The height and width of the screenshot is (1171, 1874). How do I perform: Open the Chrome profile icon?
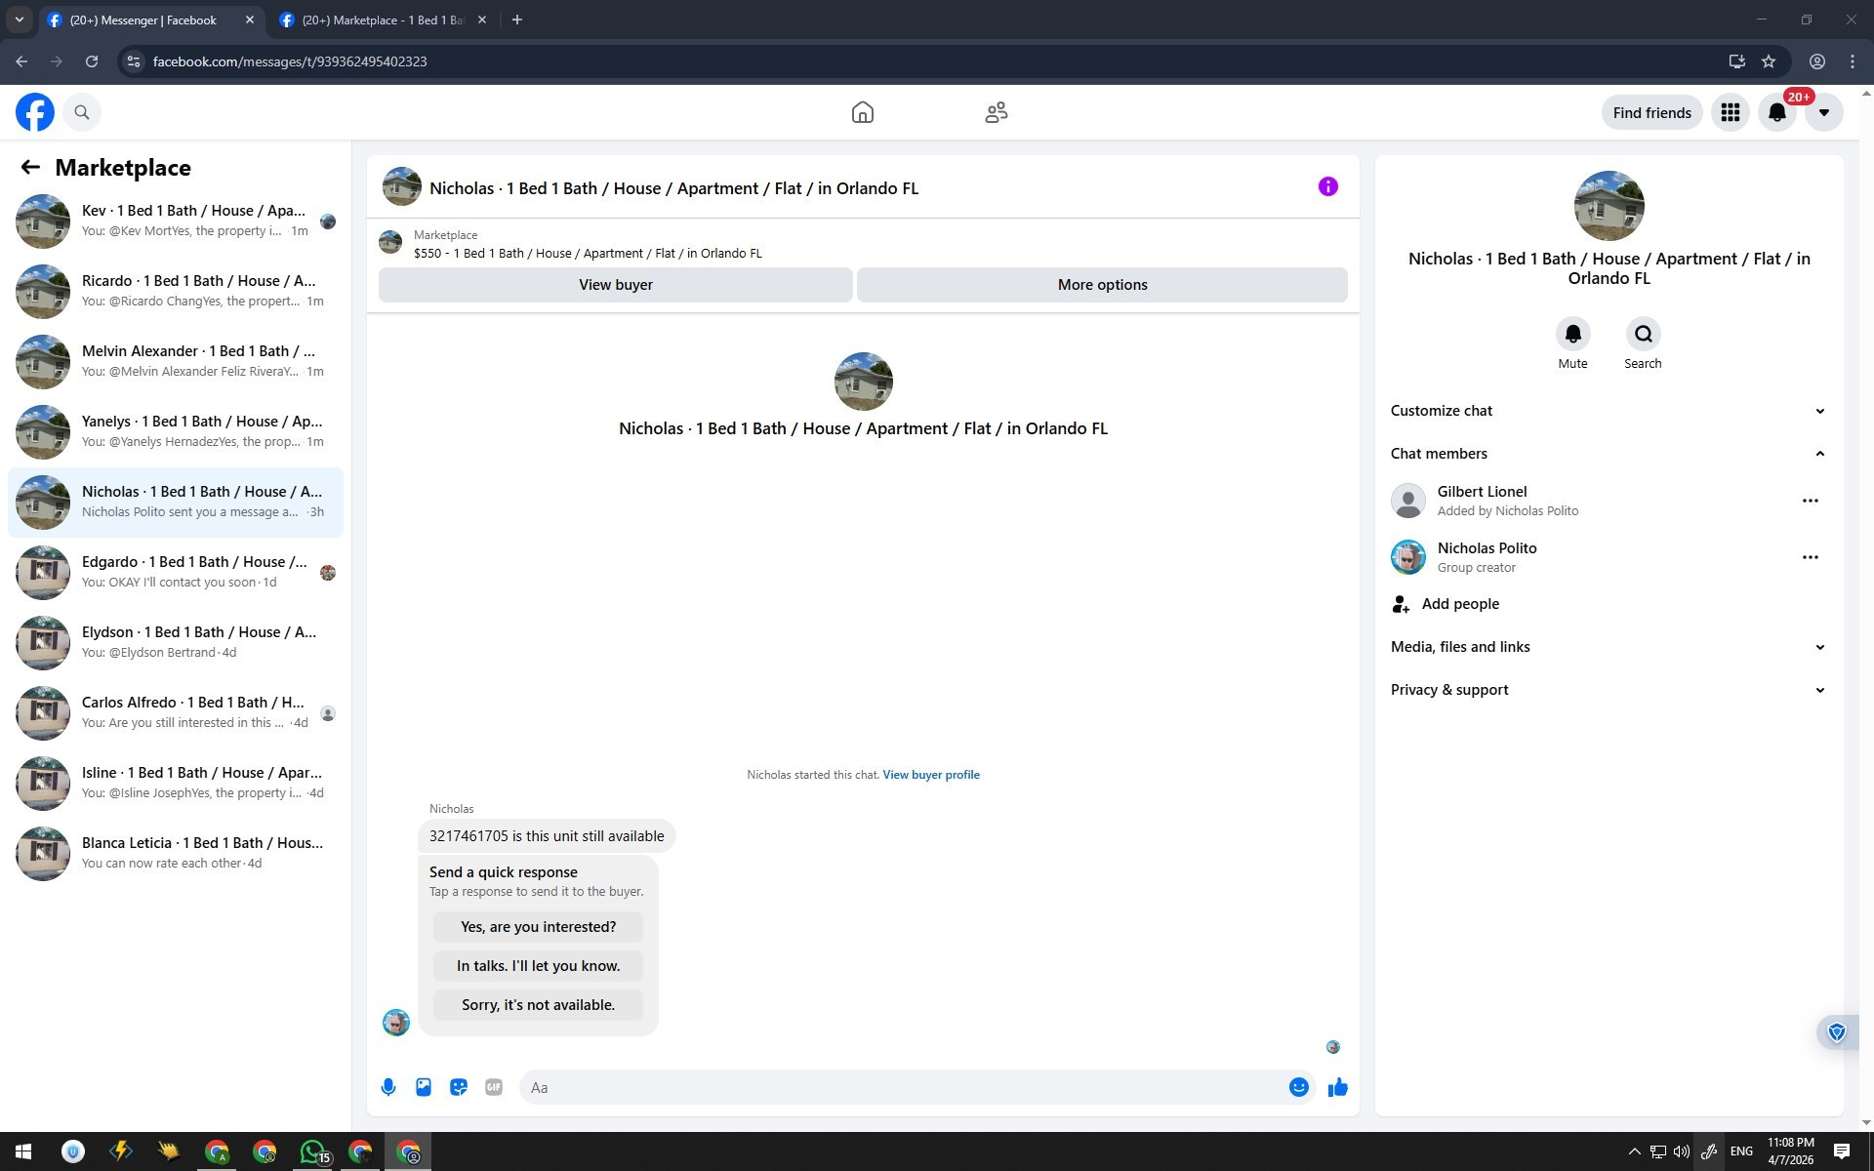click(x=1816, y=61)
